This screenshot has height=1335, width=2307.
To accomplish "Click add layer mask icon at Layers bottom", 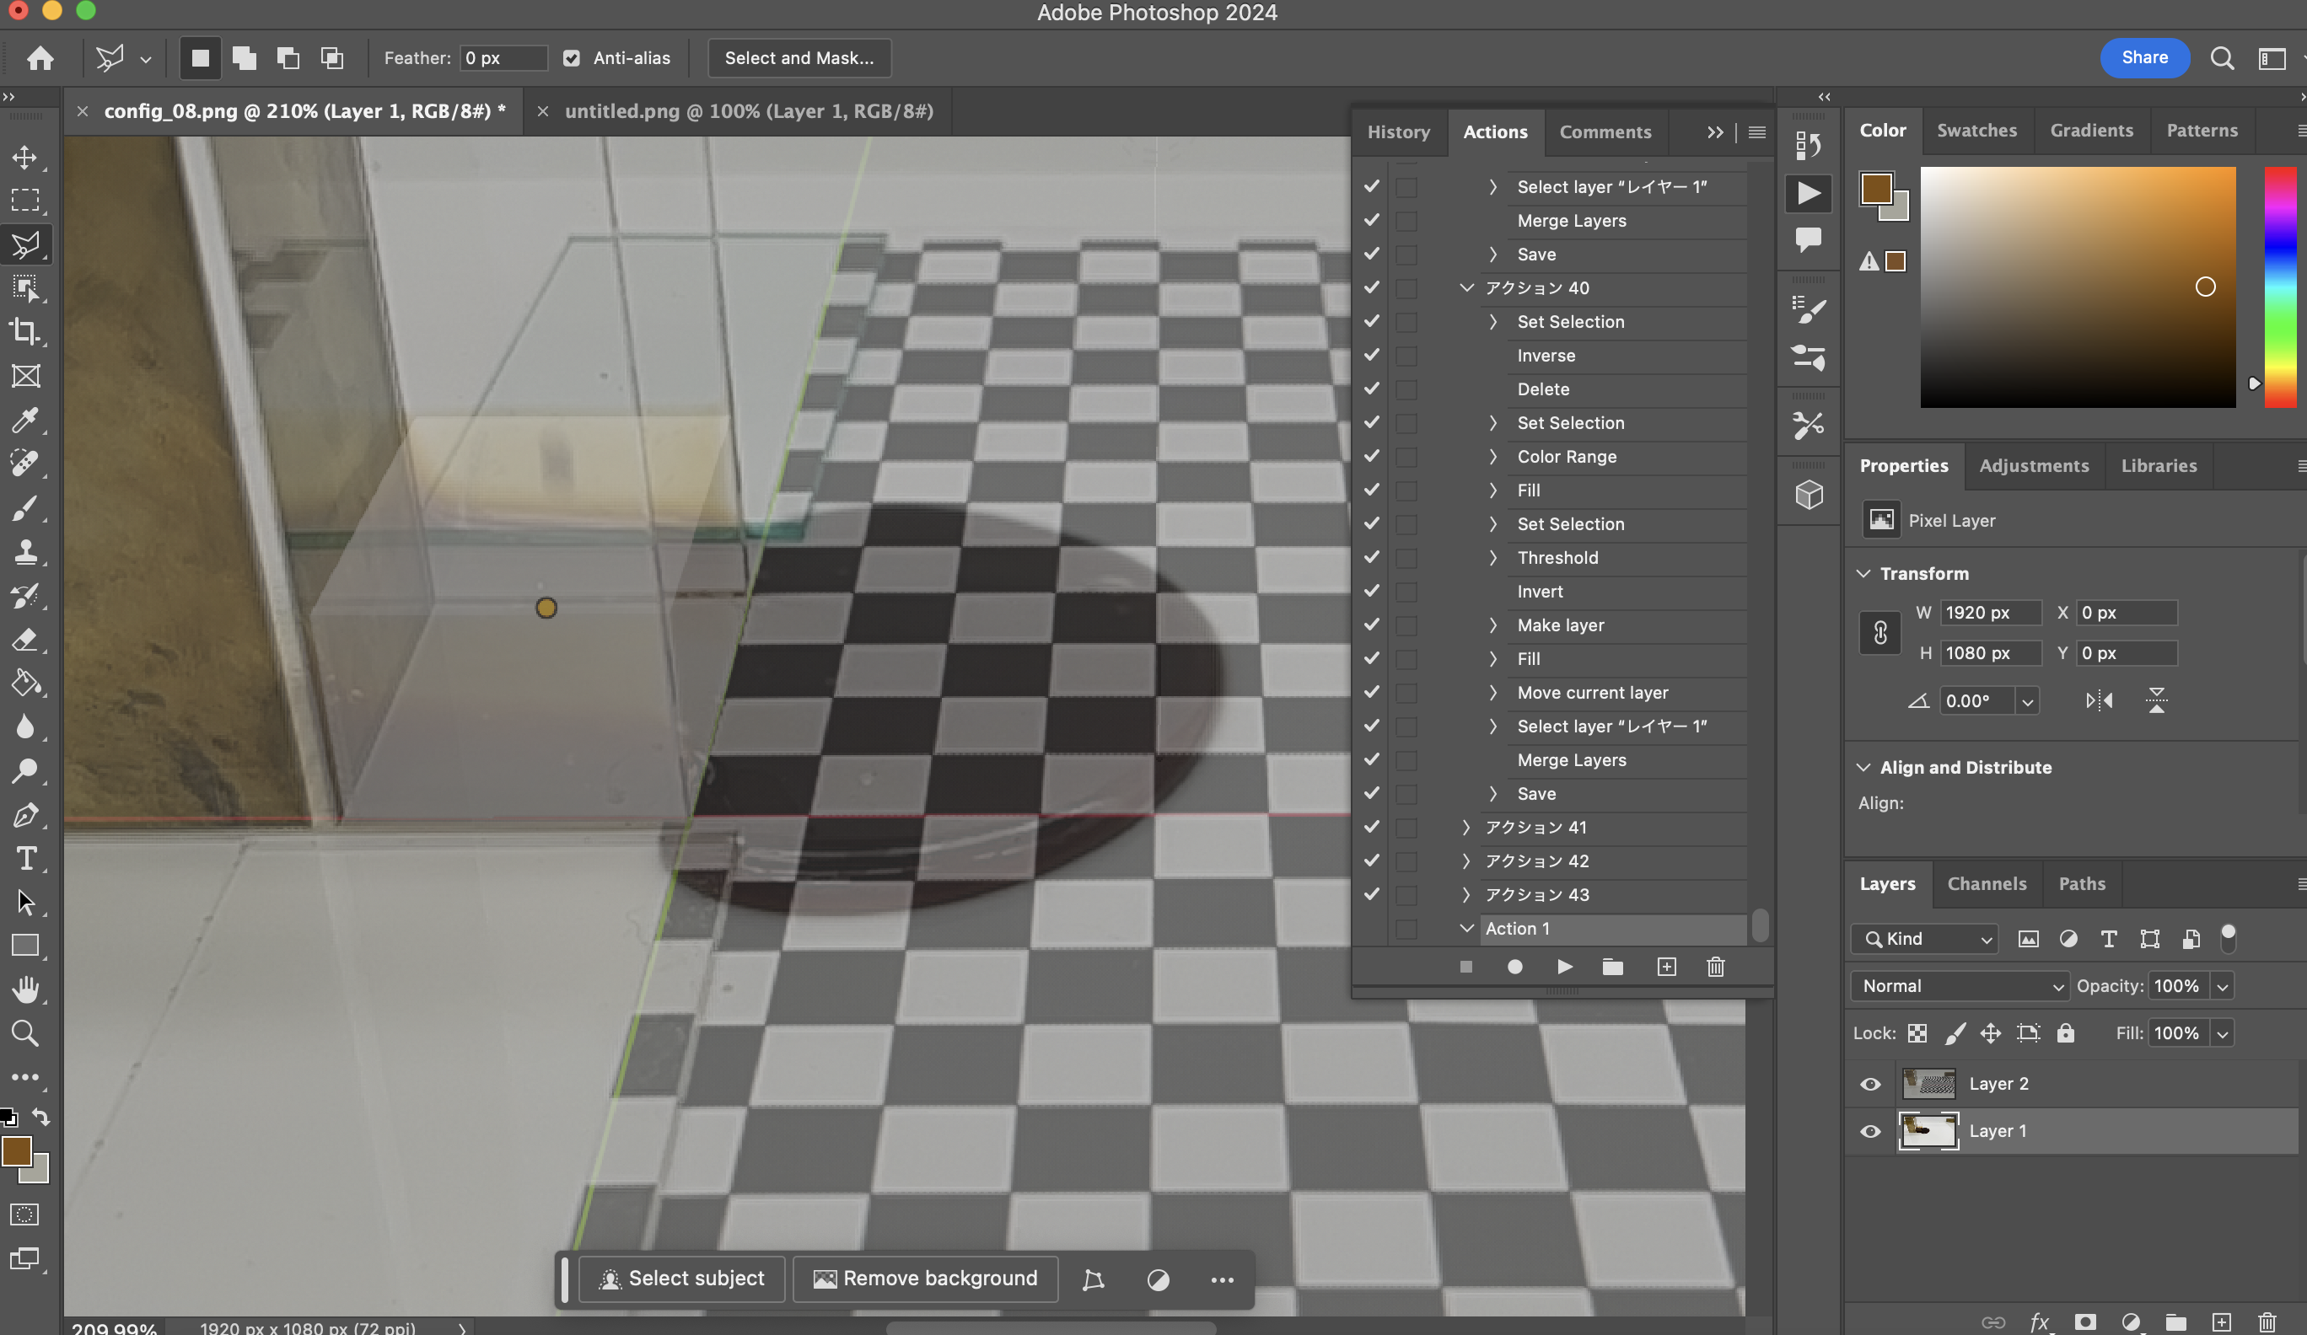I will [2084, 1322].
